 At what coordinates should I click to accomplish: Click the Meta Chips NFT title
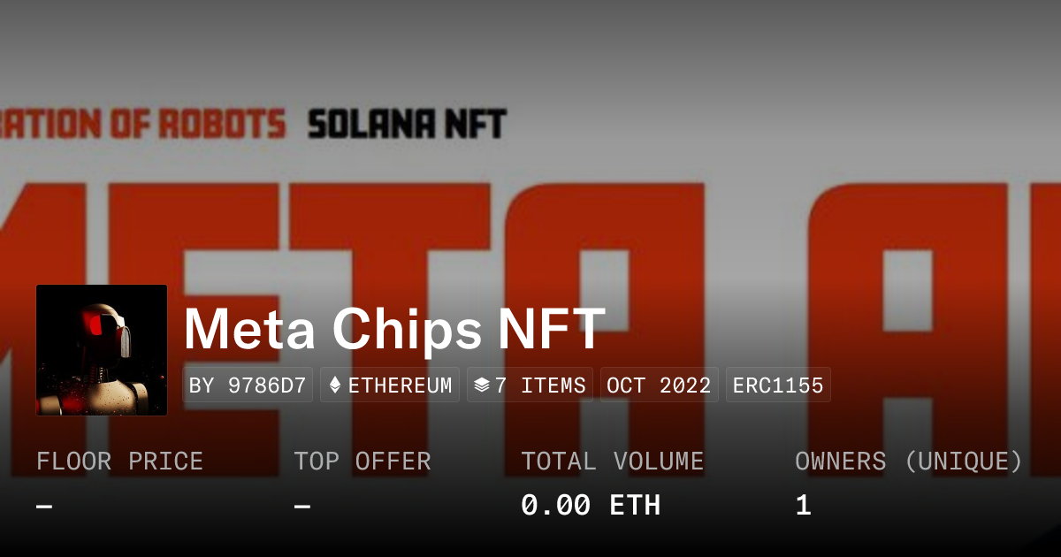394,329
